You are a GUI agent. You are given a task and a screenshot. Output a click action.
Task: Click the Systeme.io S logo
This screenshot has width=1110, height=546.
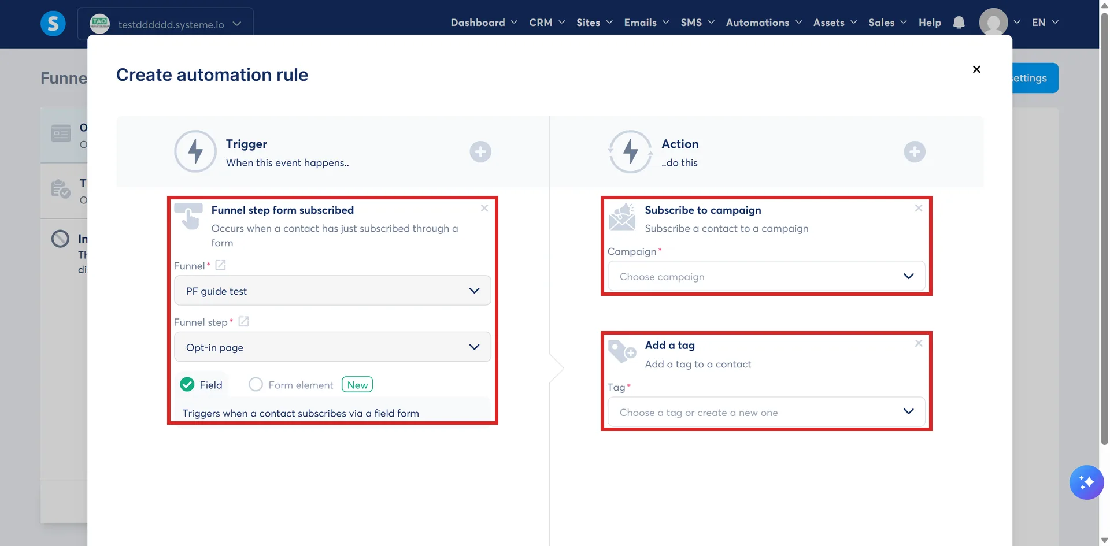coord(53,24)
